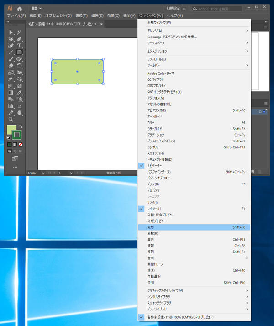Expand the エクステンション submenu

click(194, 51)
